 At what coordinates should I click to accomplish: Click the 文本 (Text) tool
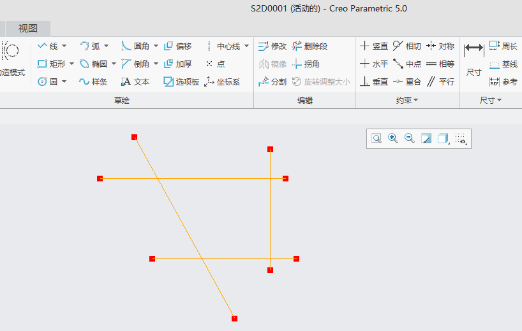click(135, 81)
